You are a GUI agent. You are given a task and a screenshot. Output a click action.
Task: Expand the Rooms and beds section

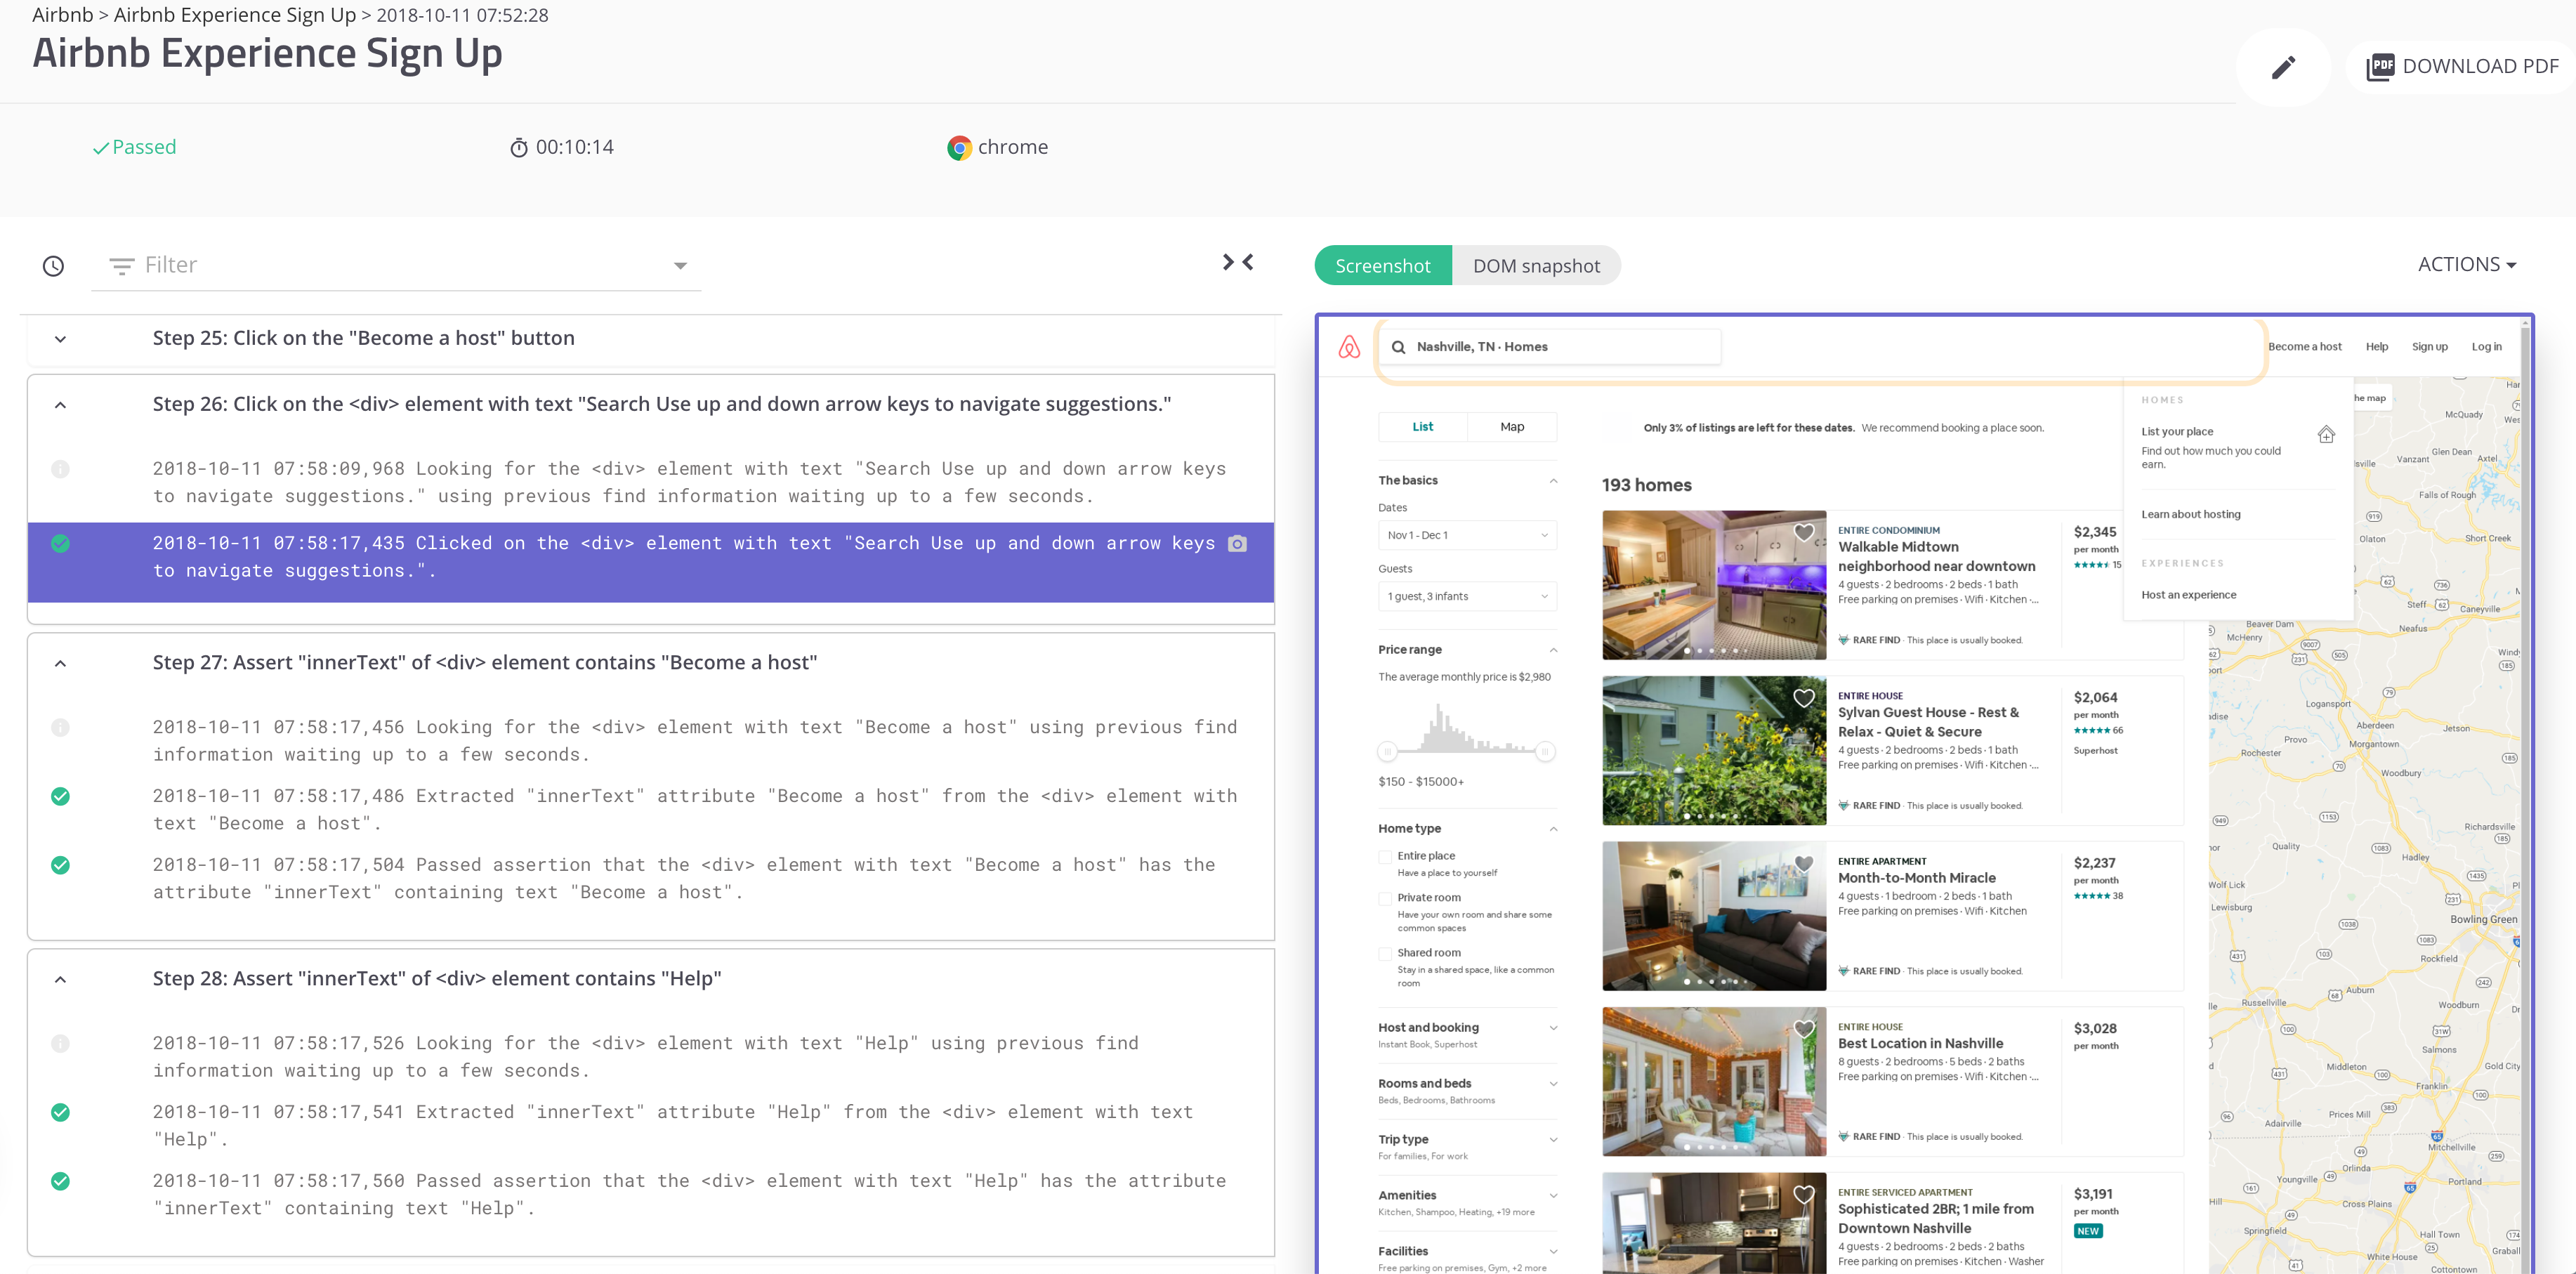click(x=1553, y=1084)
